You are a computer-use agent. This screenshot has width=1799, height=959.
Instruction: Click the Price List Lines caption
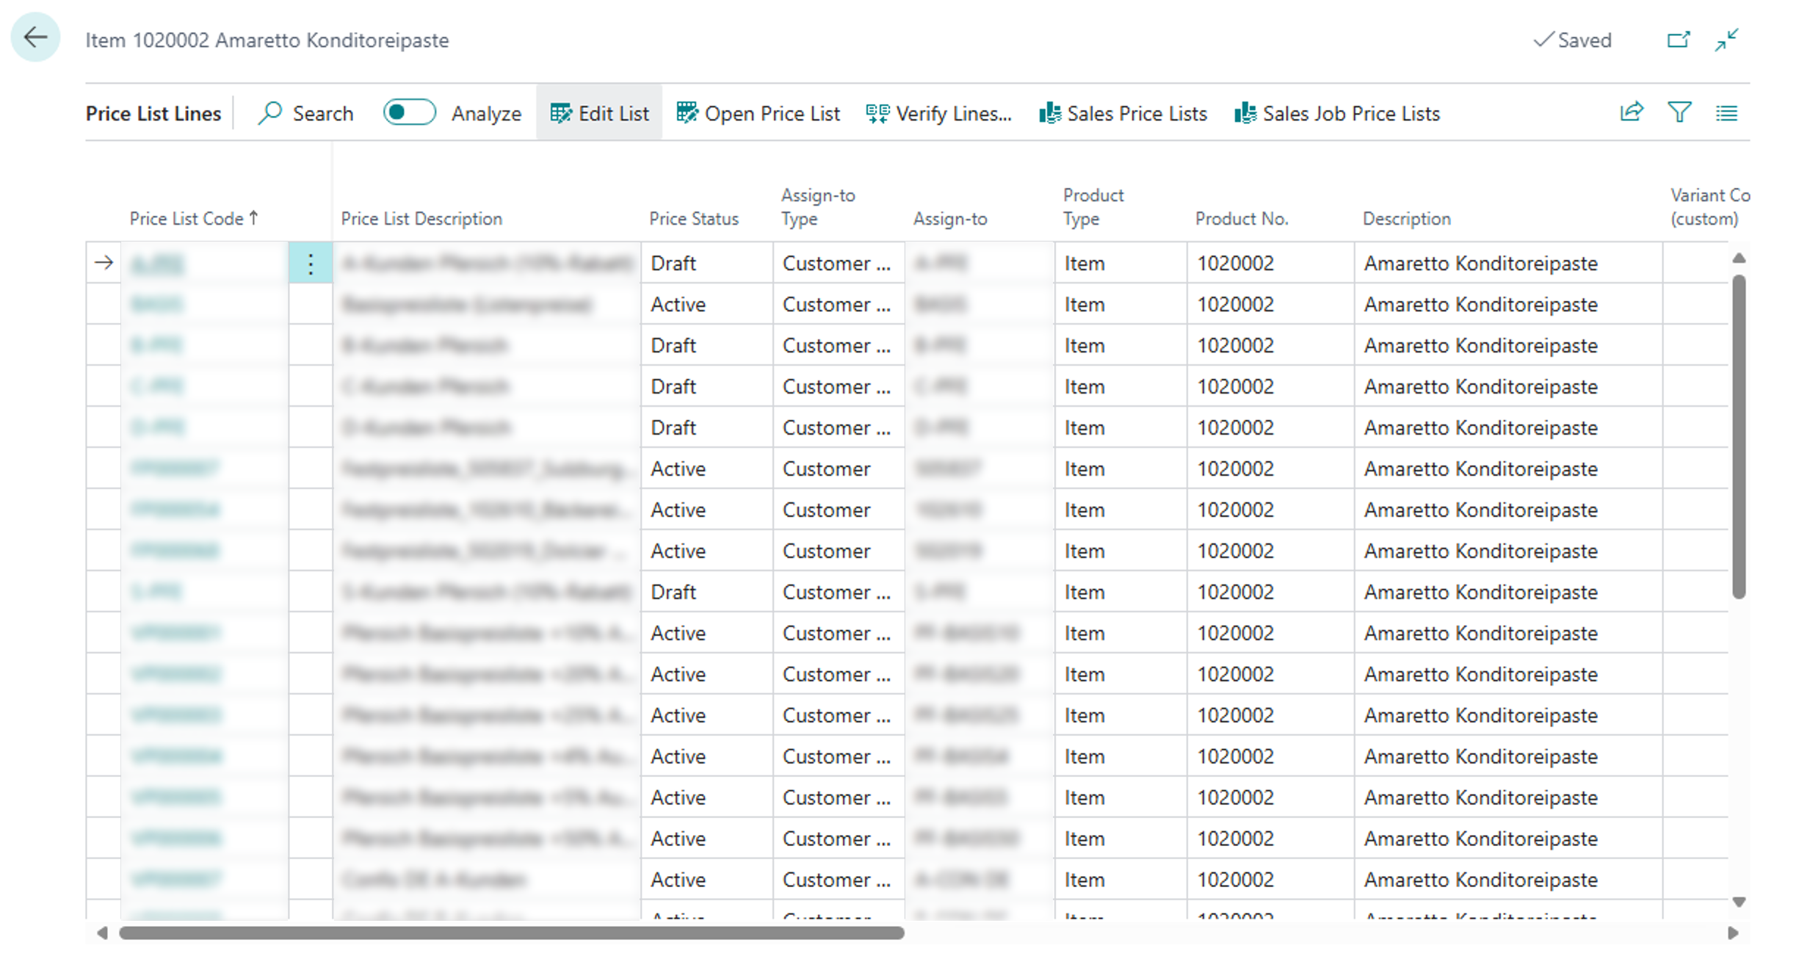(x=153, y=113)
